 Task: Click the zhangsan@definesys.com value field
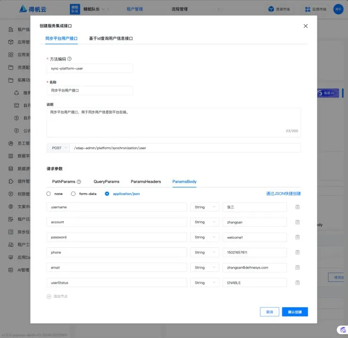tap(255, 268)
